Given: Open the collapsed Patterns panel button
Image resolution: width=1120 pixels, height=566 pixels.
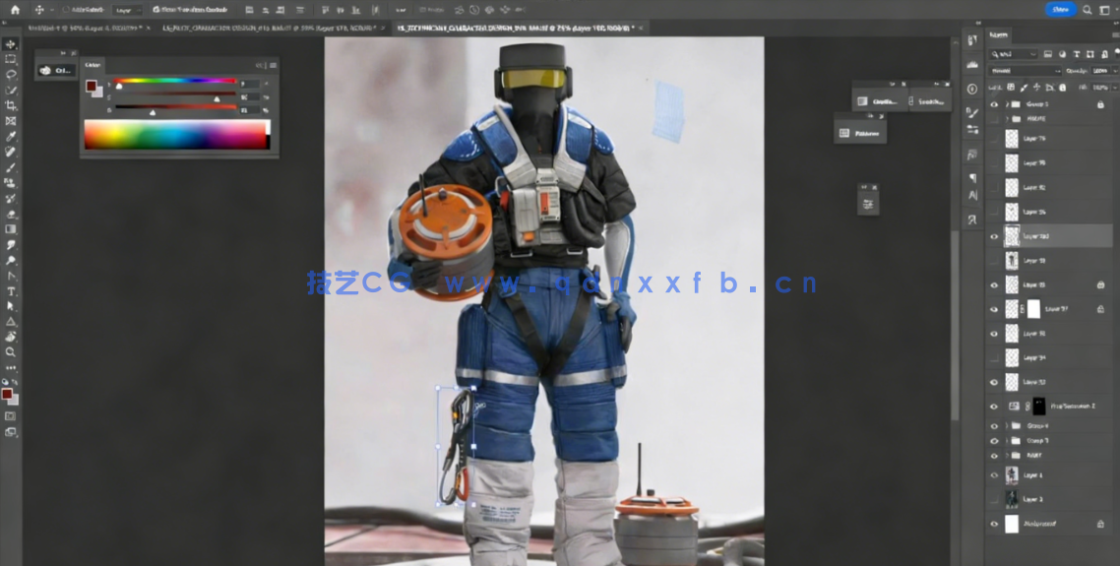Looking at the screenshot, I should pos(859,133).
